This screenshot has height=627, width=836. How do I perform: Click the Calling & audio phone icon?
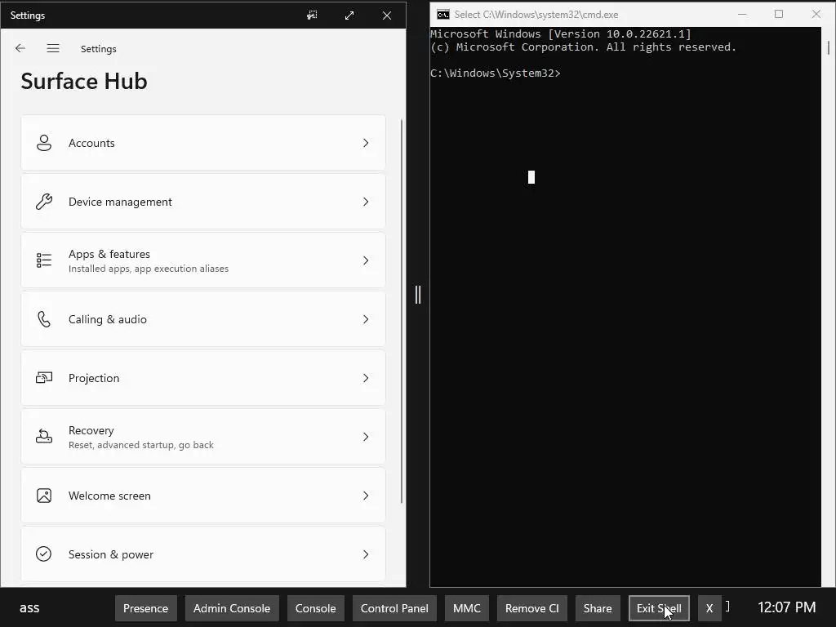[44, 319]
